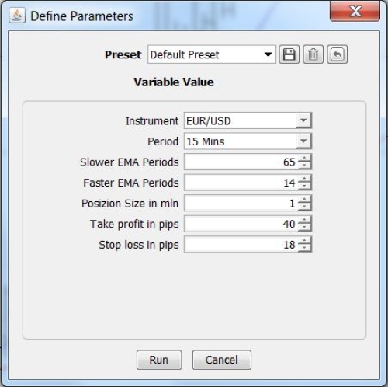Click the restore preset arrow icon
388x387 pixels.
point(337,54)
